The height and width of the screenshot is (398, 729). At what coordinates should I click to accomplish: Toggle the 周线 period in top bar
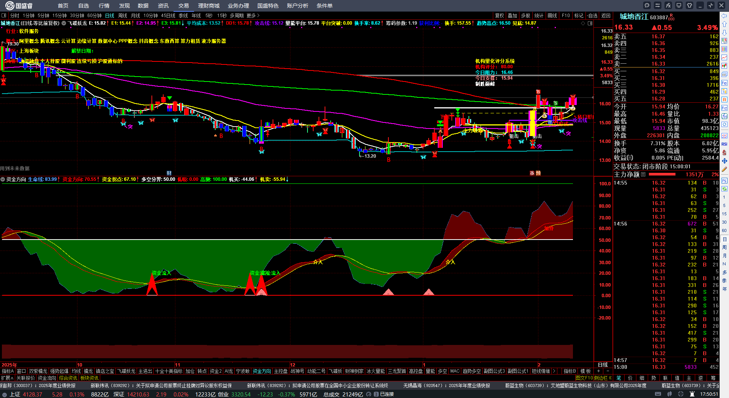123,16
